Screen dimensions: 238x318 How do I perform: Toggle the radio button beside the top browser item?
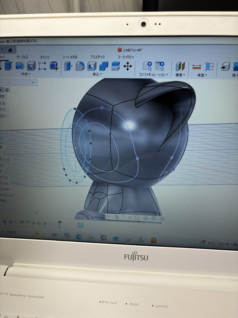[x=7, y=90]
